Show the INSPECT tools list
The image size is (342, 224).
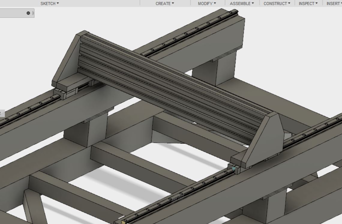pos(308,3)
